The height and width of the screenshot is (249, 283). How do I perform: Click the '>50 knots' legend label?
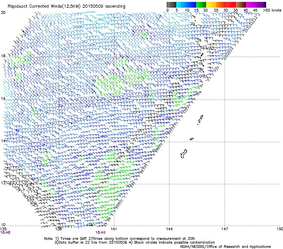(x=272, y=10)
